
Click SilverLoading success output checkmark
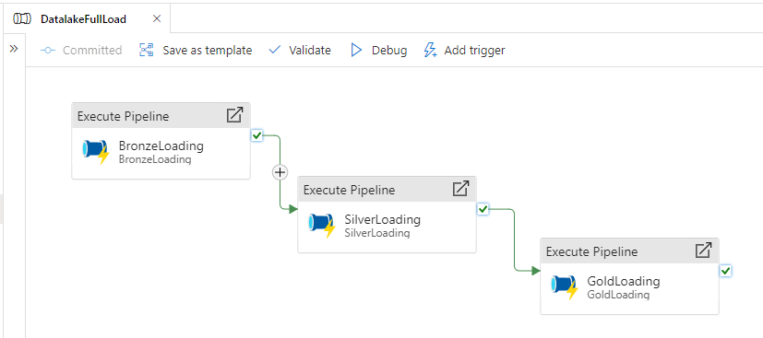point(483,209)
